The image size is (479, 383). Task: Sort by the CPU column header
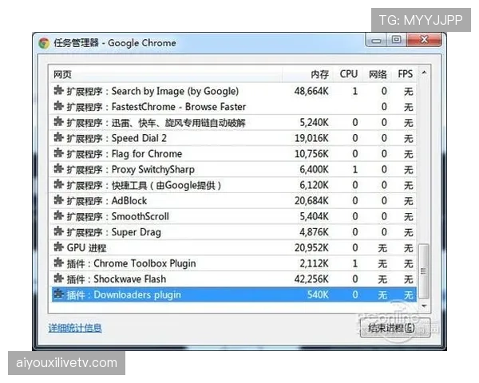pyautogui.click(x=349, y=74)
